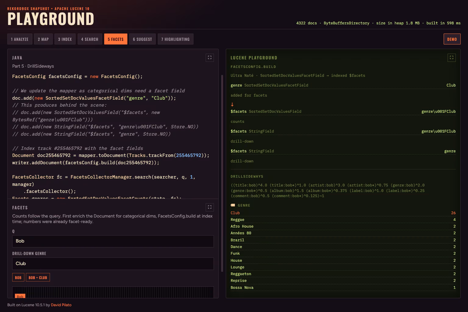Expand the Facets panel fullscreen

click(210, 207)
